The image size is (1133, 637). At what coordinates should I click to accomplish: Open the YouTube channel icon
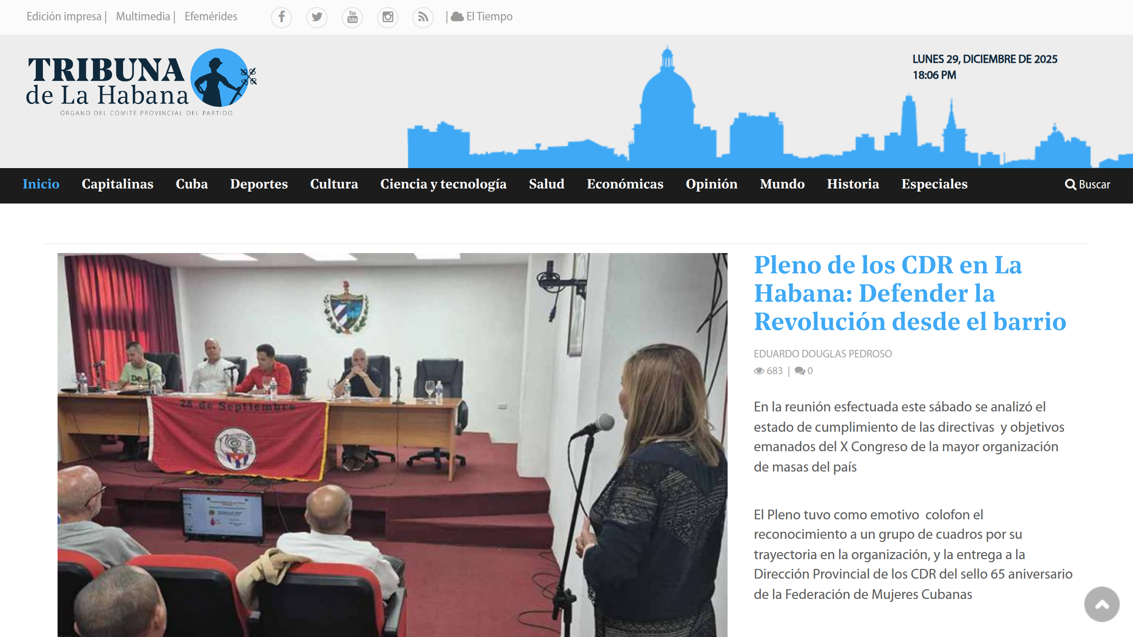[x=352, y=17]
